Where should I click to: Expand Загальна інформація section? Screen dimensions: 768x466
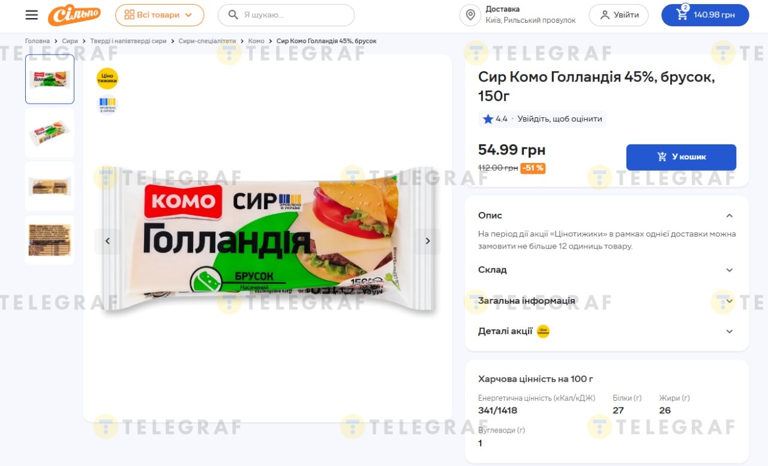[x=607, y=301]
